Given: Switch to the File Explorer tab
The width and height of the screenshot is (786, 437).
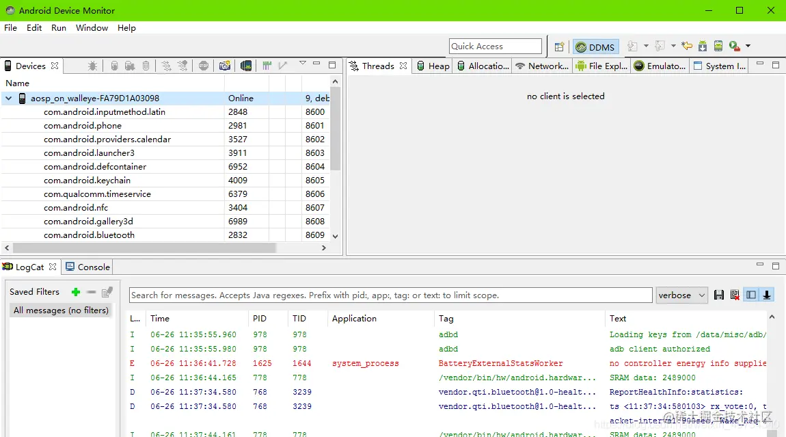Looking at the screenshot, I should tap(601, 66).
